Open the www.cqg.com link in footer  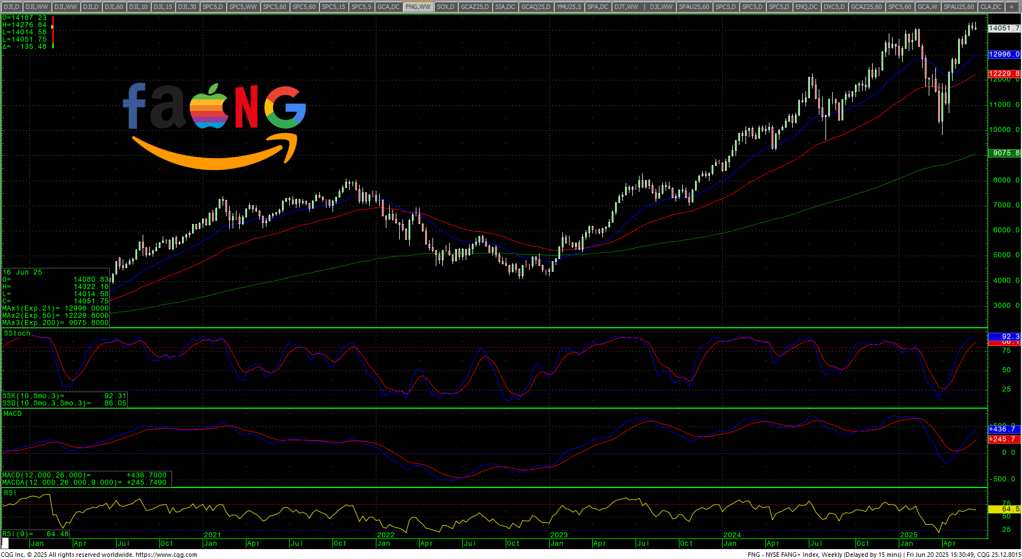tap(166, 555)
